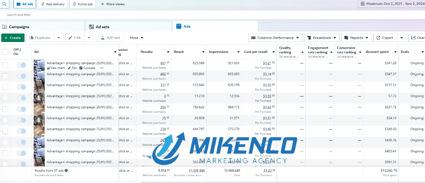
Task: Toggle off the ad with 331 results
Action: pos(21,87)
